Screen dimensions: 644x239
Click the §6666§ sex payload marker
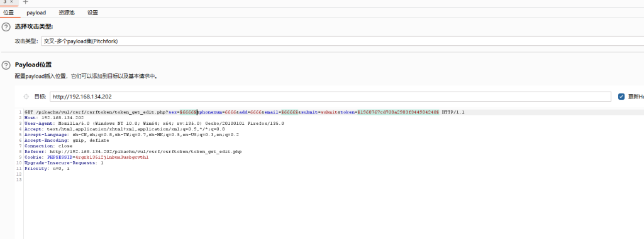pos(188,112)
